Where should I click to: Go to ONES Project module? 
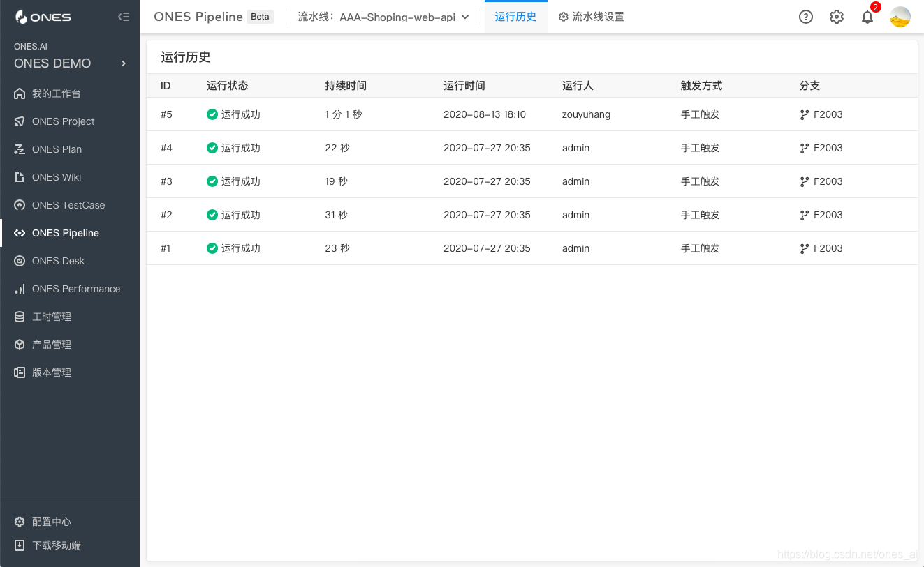coord(70,121)
